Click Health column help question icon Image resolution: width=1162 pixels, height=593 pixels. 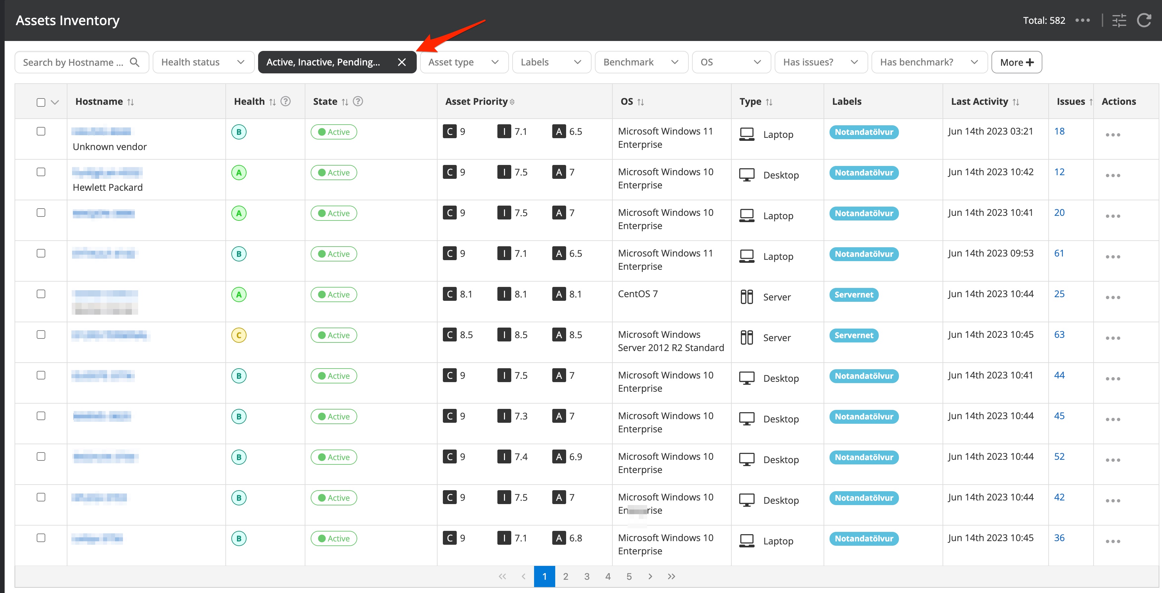(x=286, y=101)
